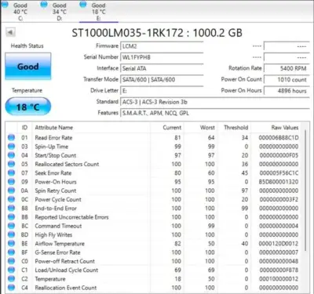Viewport: 314px width, 294px height.
Task: Click the status icon for Reallocation Event Count
Action: [x=11, y=288]
